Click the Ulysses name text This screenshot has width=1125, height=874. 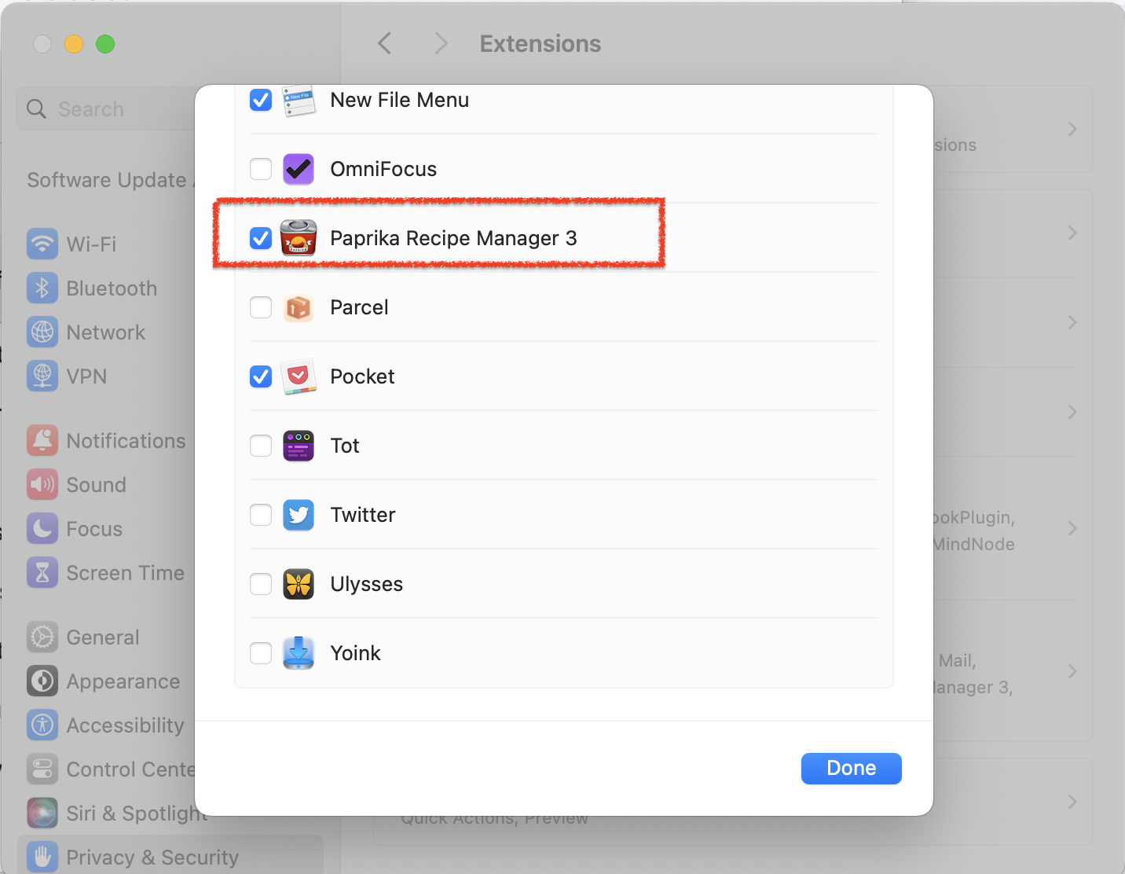[366, 584]
